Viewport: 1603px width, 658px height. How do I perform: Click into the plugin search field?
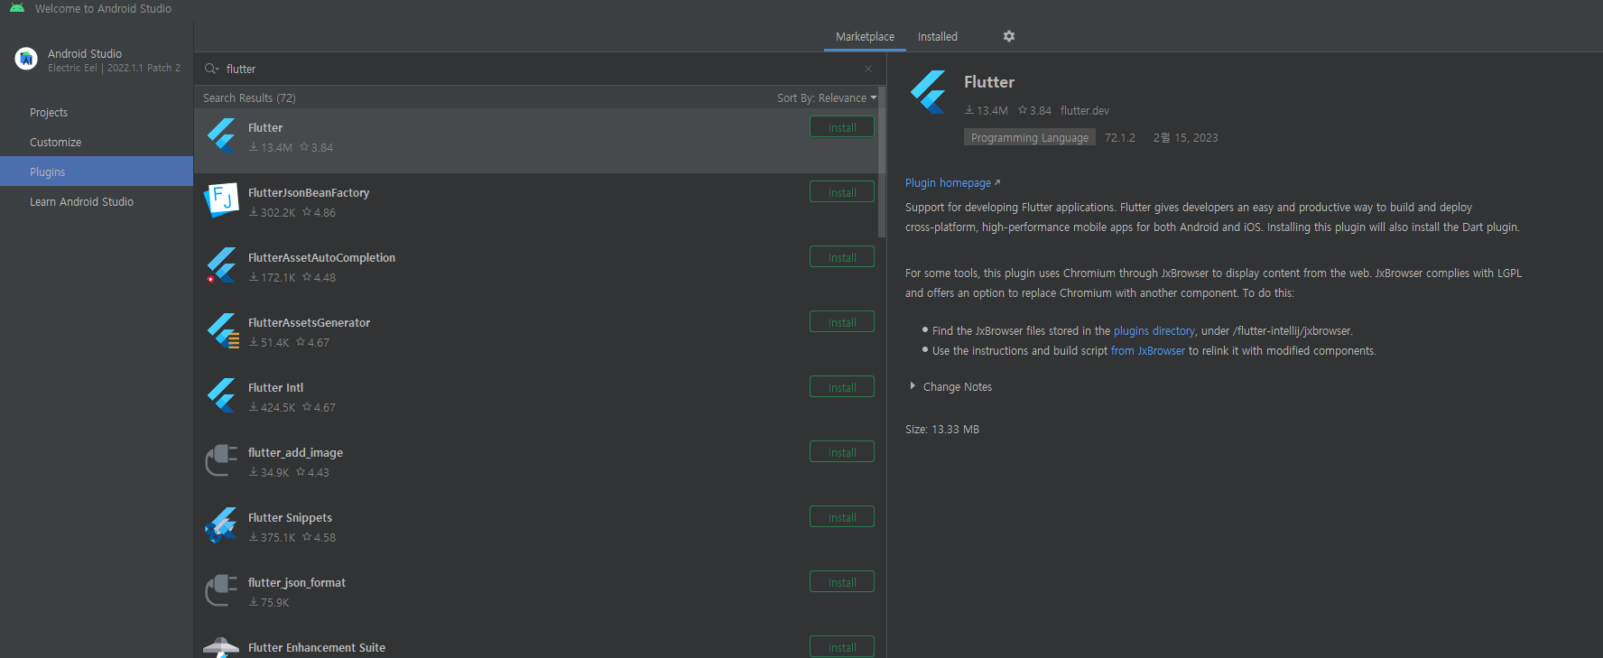[542, 69]
